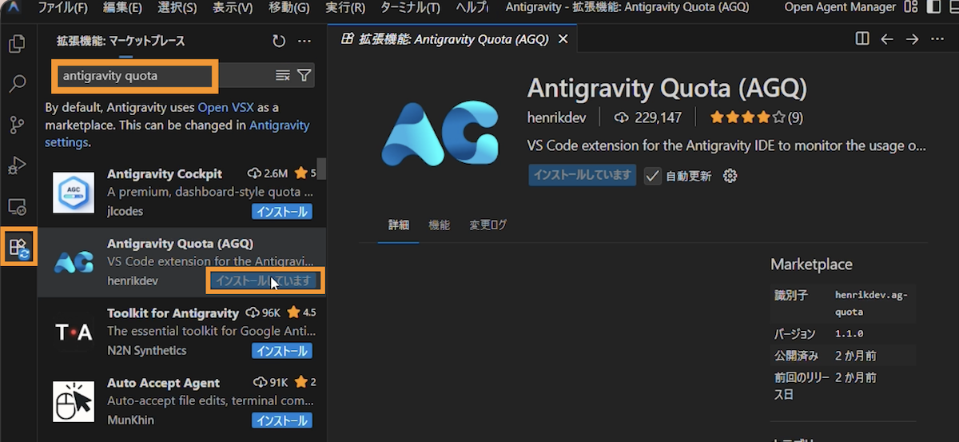Open the extension settings gear menu
Viewport: 959px width, 442px height.
730,176
